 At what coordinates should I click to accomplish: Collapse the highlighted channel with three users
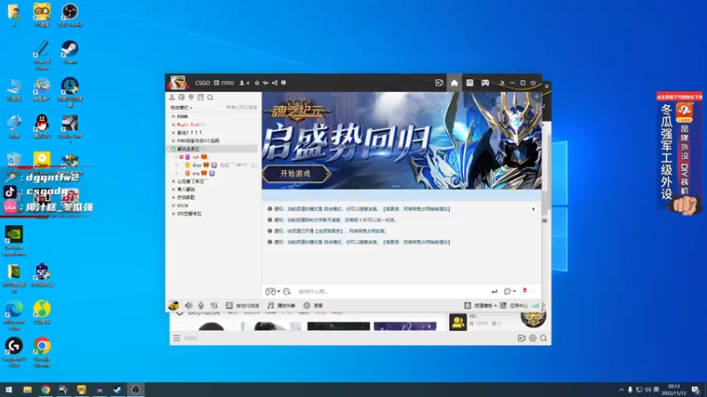(173, 148)
